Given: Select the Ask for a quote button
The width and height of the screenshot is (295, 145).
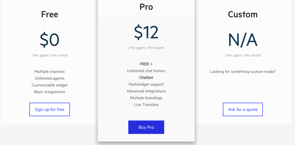Looking at the screenshot, I should pos(243,109).
